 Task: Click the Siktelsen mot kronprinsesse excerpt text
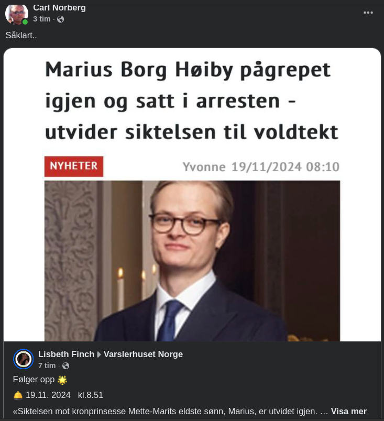(170, 411)
